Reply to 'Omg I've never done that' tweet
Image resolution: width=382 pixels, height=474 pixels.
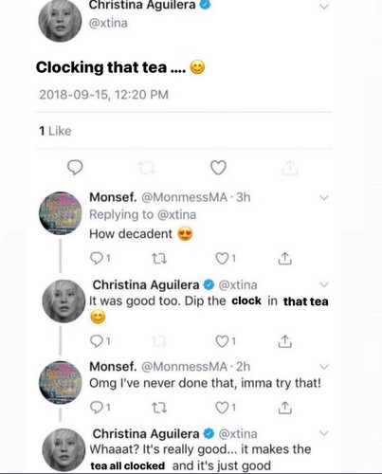100,408
